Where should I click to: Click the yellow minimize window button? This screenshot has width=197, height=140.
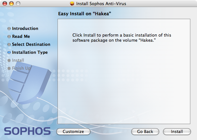pos(11,3)
